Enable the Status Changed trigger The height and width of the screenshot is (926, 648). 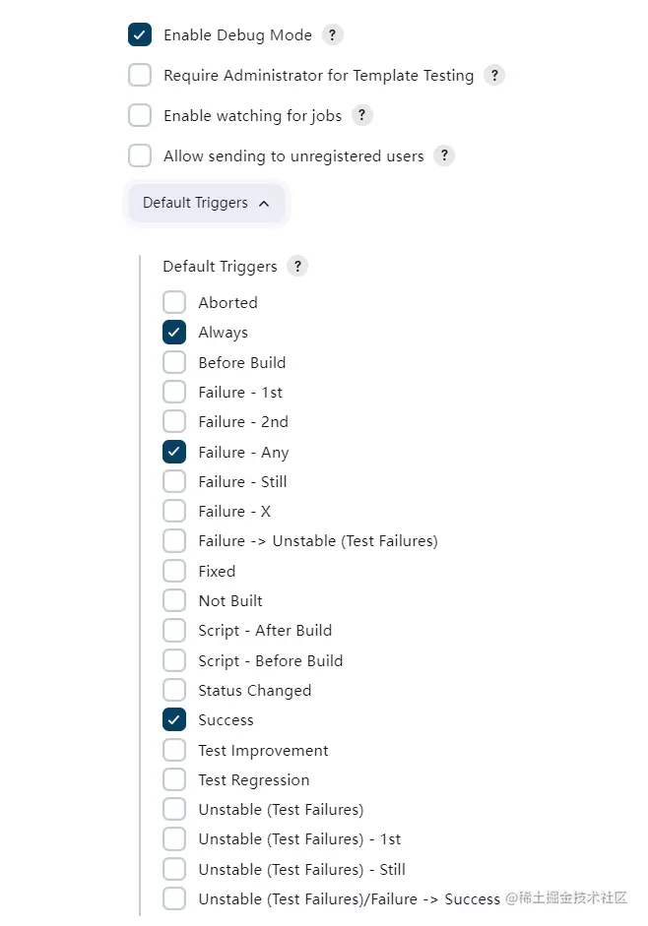coord(174,690)
